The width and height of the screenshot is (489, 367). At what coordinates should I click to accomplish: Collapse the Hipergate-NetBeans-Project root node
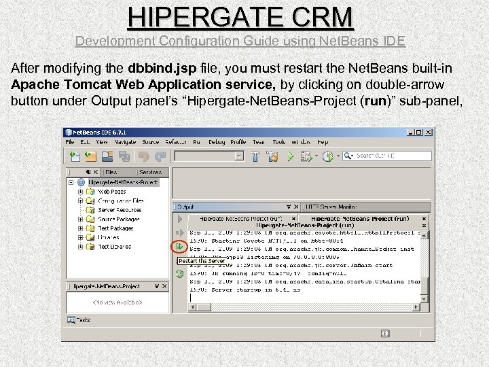click(71, 182)
